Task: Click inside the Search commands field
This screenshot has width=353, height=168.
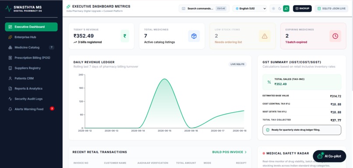Action: (204, 9)
